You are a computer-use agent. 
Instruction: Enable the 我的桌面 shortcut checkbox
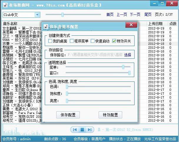[51, 41]
